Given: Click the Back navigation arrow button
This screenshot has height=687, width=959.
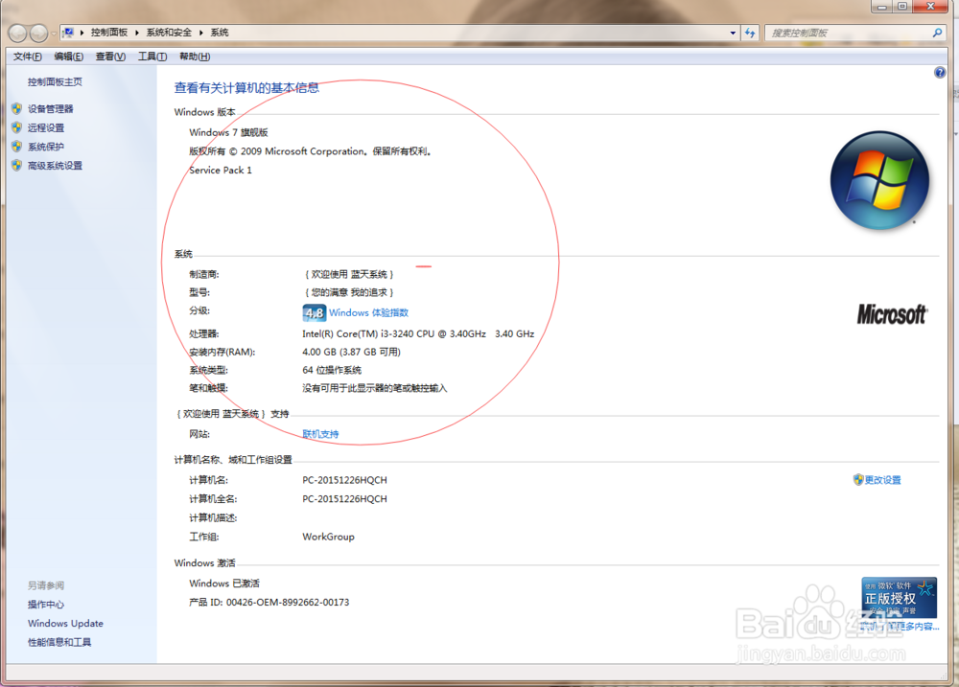Looking at the screenshot, I should point(17,33).
